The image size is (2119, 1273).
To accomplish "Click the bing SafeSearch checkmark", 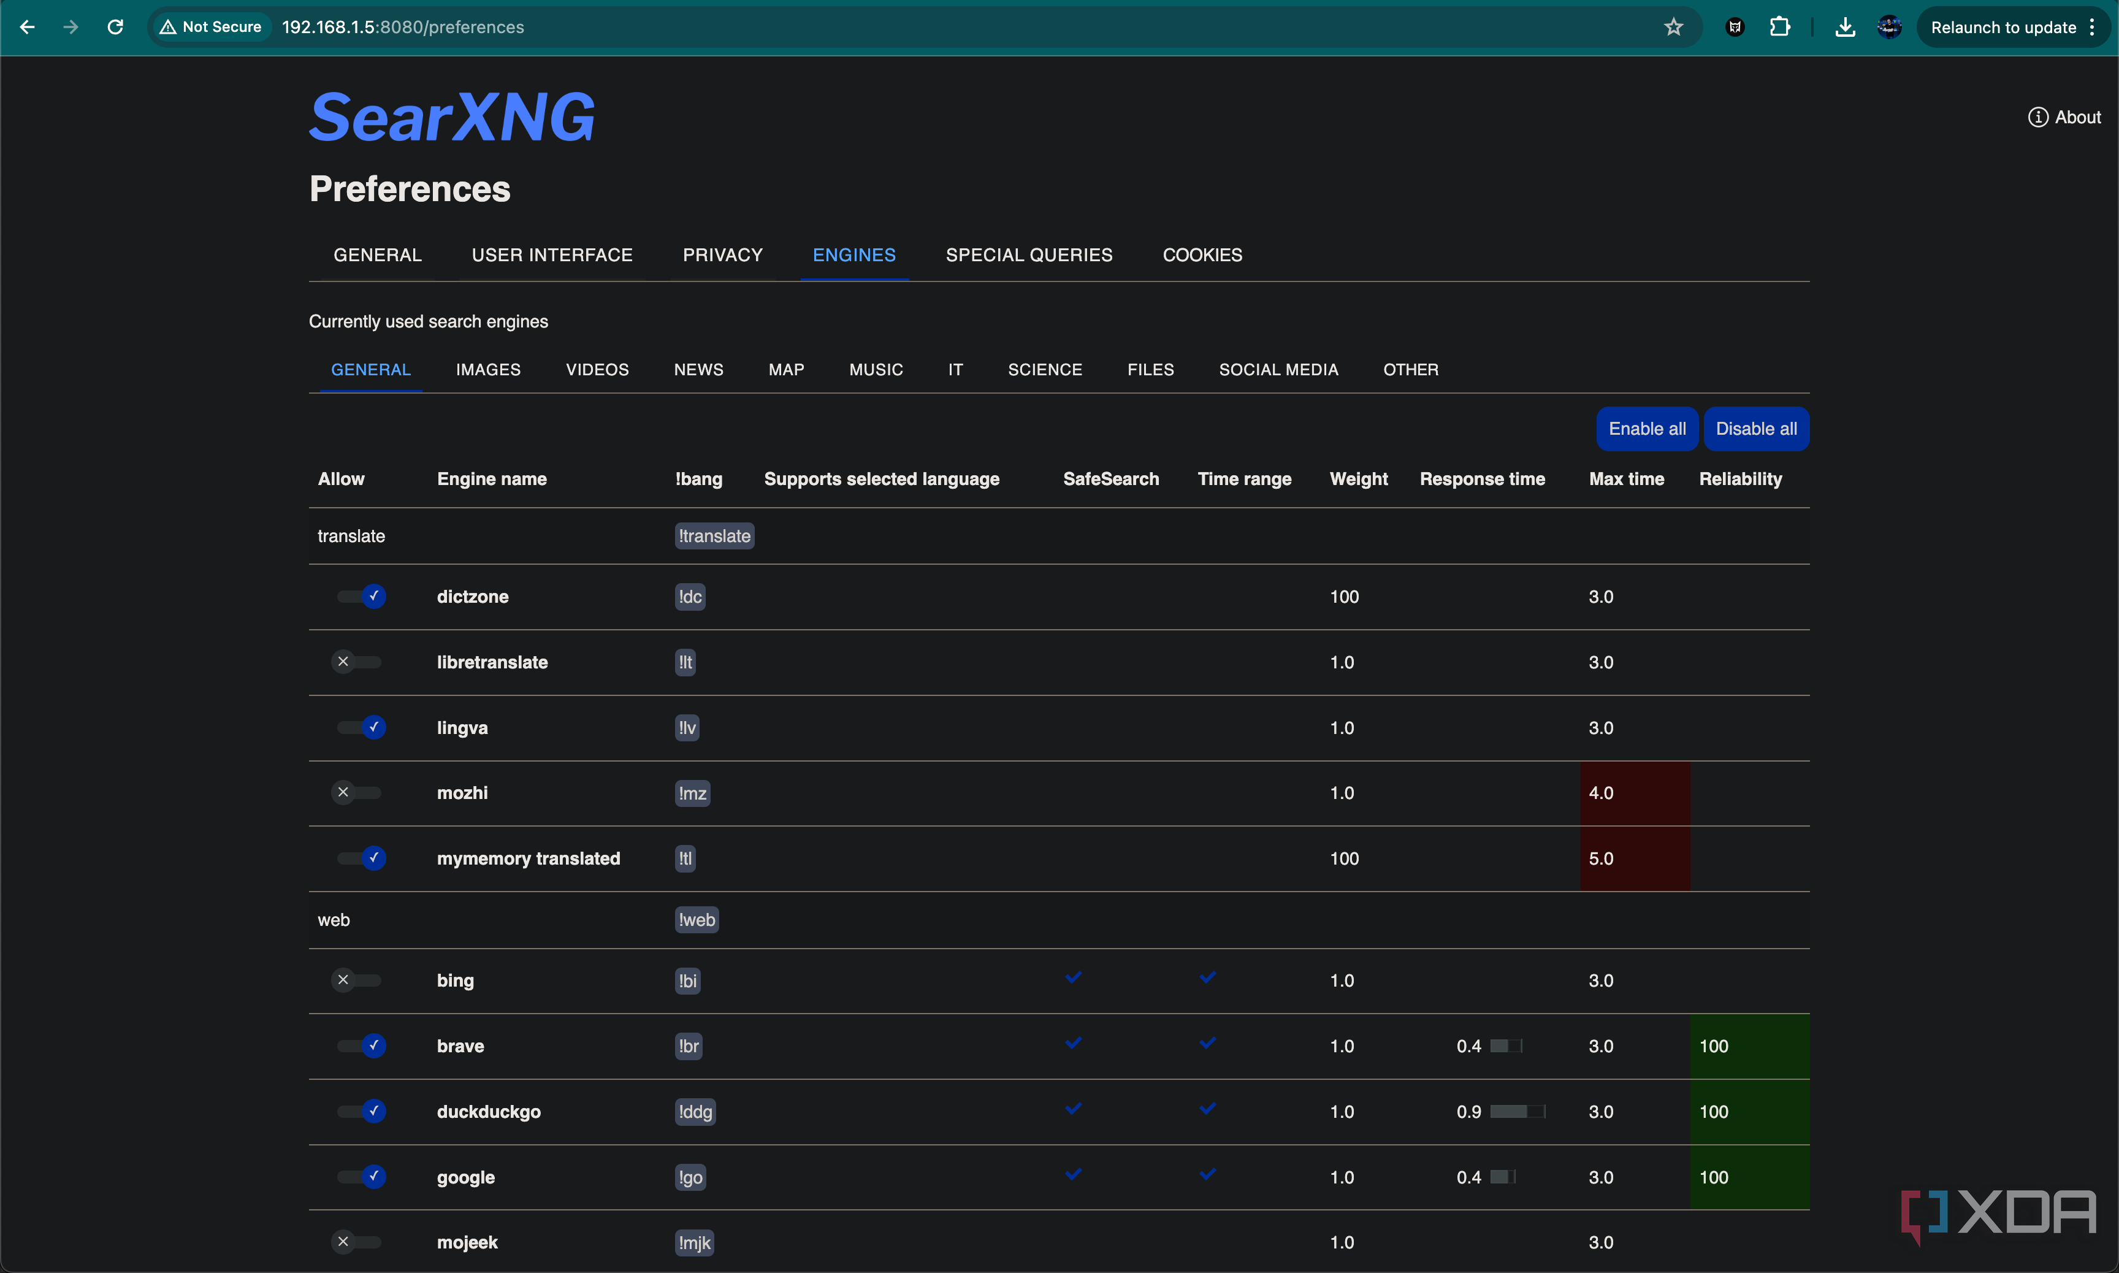I will [1073, 977].
